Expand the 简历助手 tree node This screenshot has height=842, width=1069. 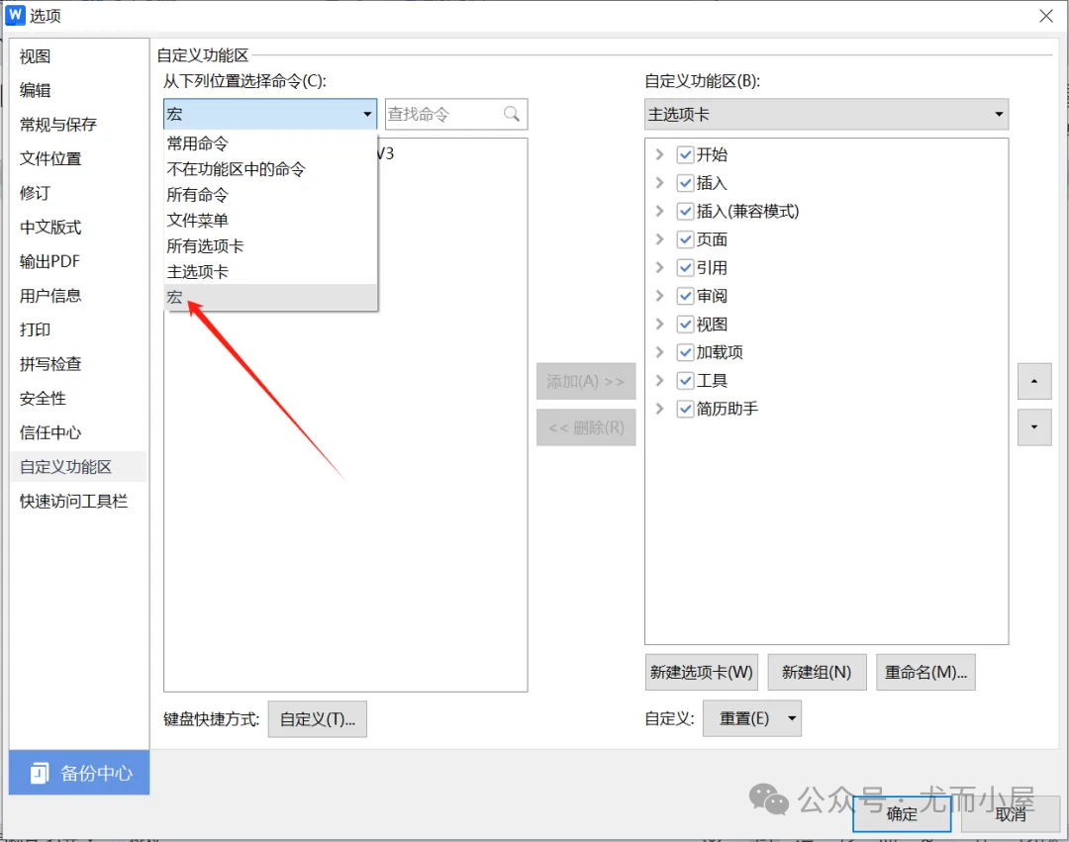pos(659,409)
